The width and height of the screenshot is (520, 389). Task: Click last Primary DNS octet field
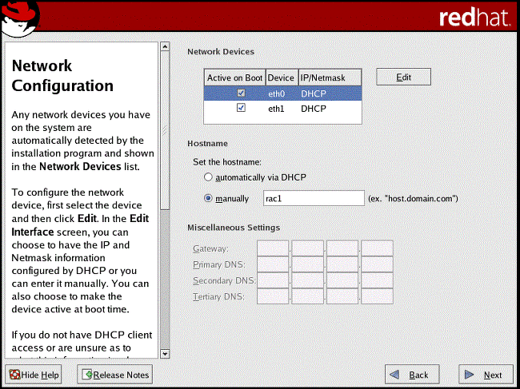(377, 264)
